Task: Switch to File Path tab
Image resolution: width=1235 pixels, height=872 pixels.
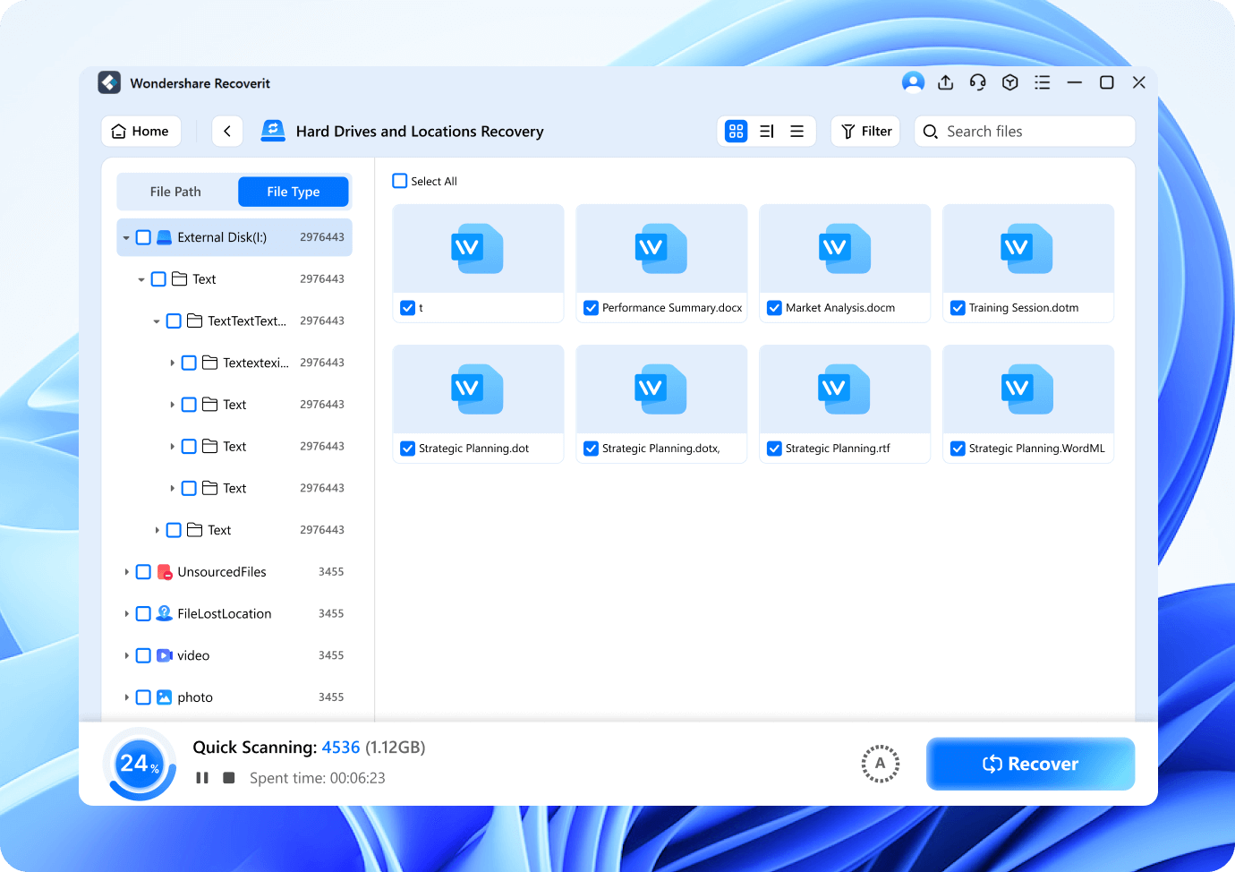Action: click(176, 192)
